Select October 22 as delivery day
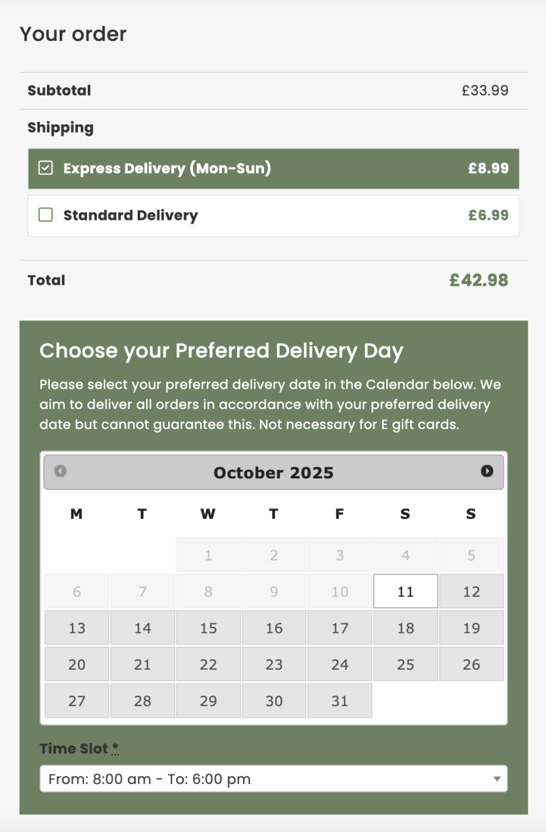Image resolution: width=546 pixels, height=832 pixels. [208, 664]
